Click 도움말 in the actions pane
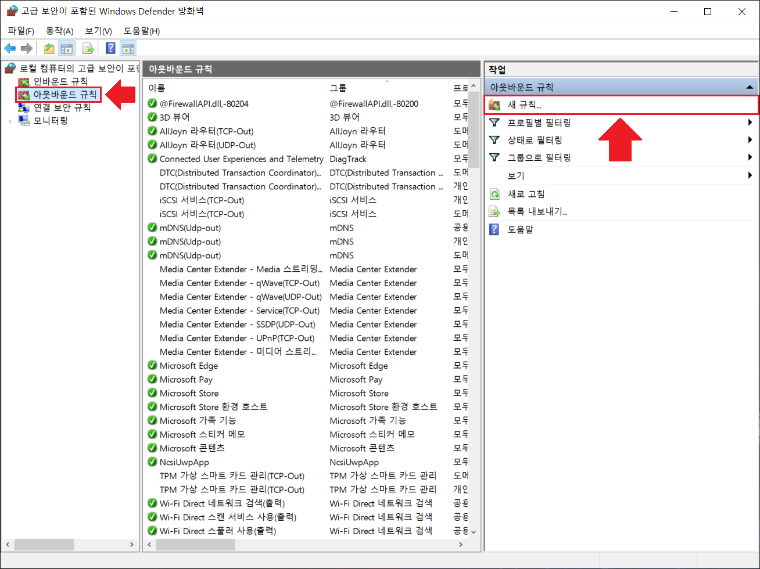This screenshot has width=760, height=569. point(621,229)
